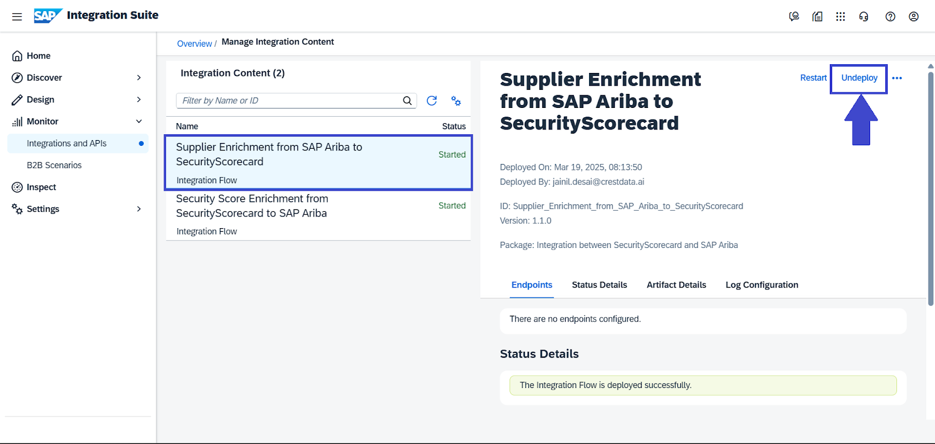
Task: Click the Status column header
Action: tap(453, 127)
